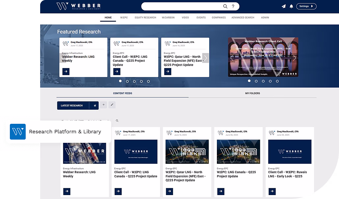
Task: Open W|EPC LNG Canada Q225 feed arrow
Action: tap(221, 191)
